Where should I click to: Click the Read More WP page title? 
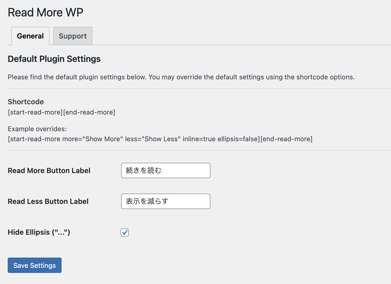45,12
